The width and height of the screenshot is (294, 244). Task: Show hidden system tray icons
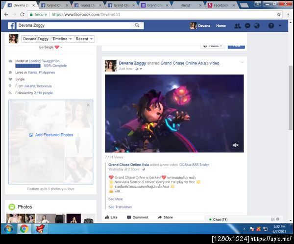tap(244, 229)
